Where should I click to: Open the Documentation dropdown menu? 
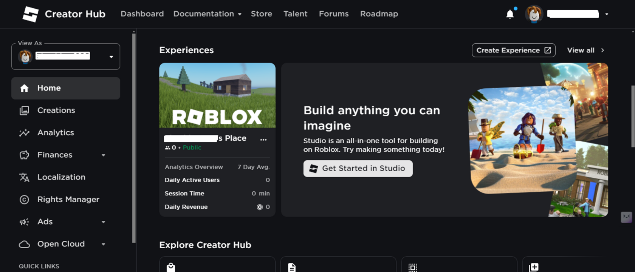pos(207,14)
